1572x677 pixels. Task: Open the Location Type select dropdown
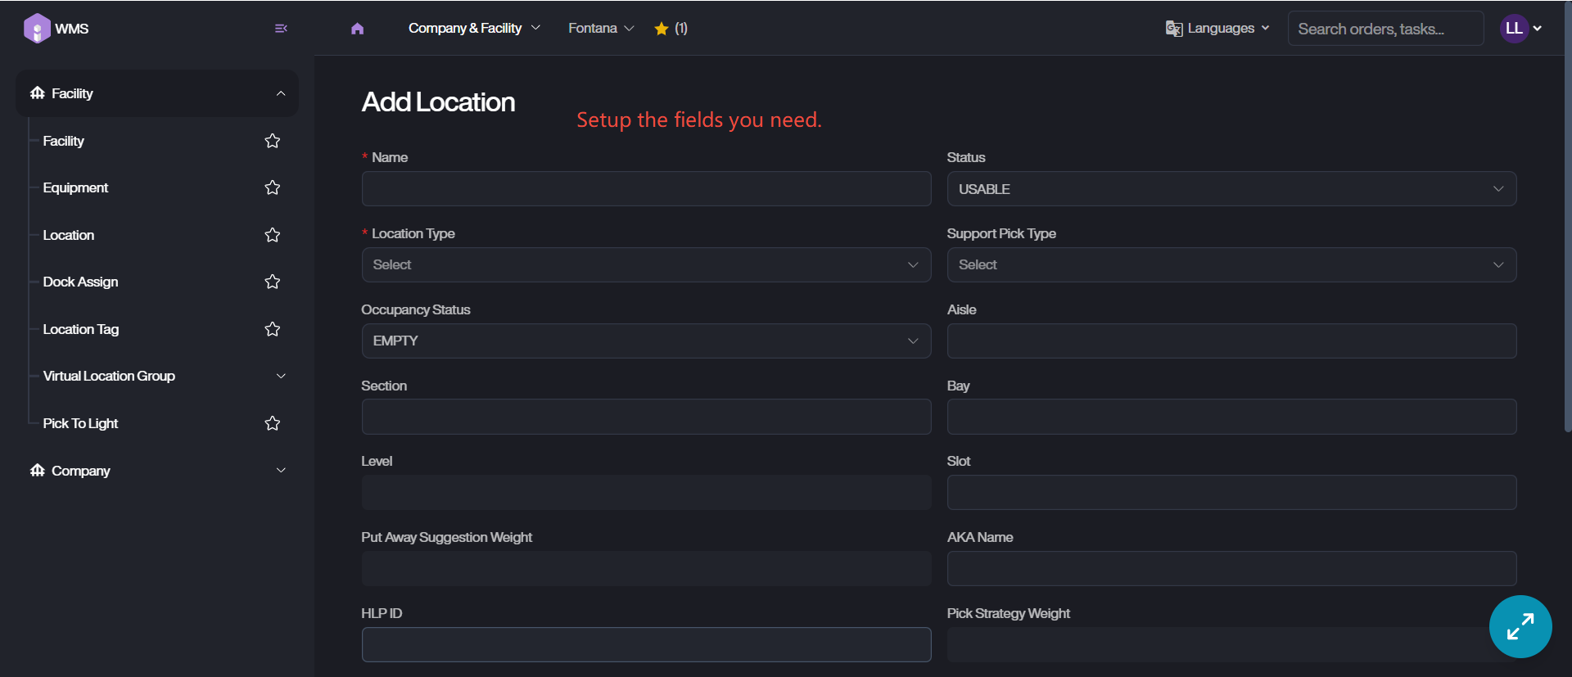pyautogui.click(x=646, y=265)
